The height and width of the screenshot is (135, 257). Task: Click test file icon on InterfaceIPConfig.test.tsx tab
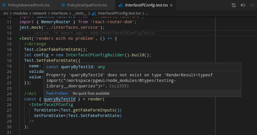click(121, 5)
